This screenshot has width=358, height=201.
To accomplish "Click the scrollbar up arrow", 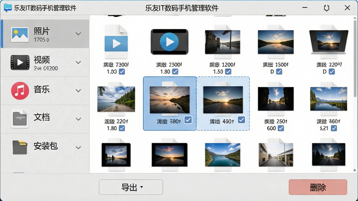I will tap(355, 18).
